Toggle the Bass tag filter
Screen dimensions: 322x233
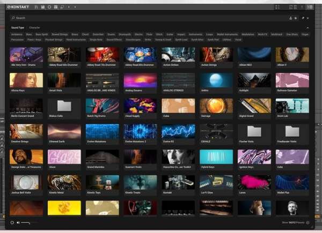pyautogui.click(x=29, y=34)
